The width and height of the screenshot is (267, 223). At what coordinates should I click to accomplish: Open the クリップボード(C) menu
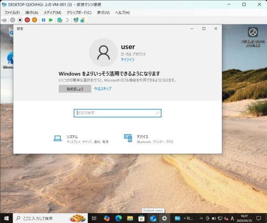pyautogui.click(x=79, y=13)
